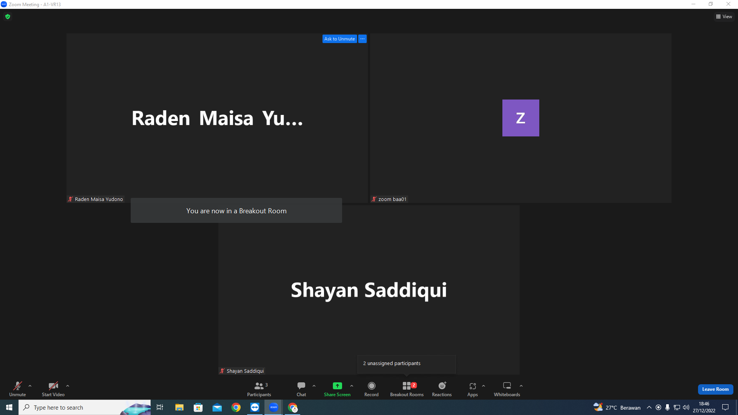Image resolution: width=738 pixels, height=415 pixels.
Task: Expand chat options arrow beside Chat
Action: [314, 386]
